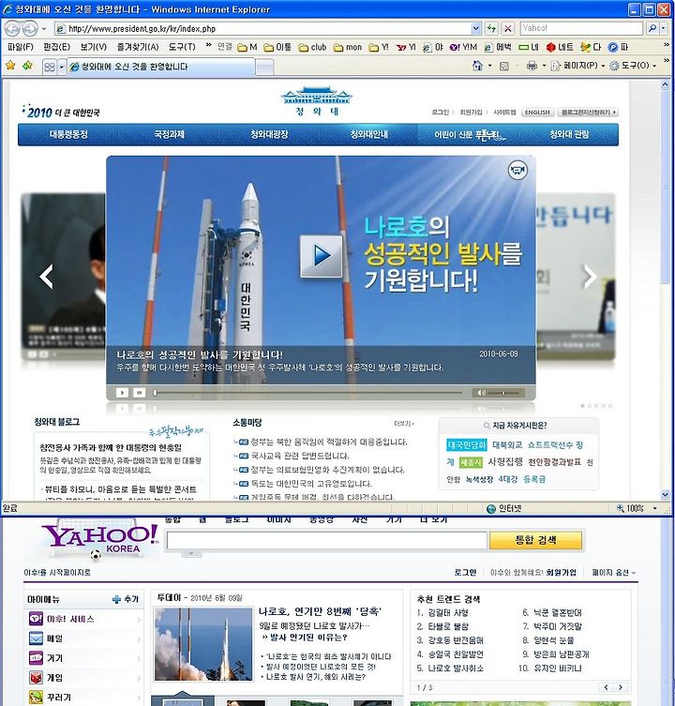This screenshot has height=706, width=675.
Task: Click the 세종시 green tag in keyword cloud
Action: pyautogui.click(x=471, y=462)
